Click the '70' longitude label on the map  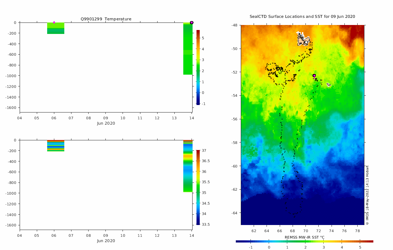click(305, 231)
